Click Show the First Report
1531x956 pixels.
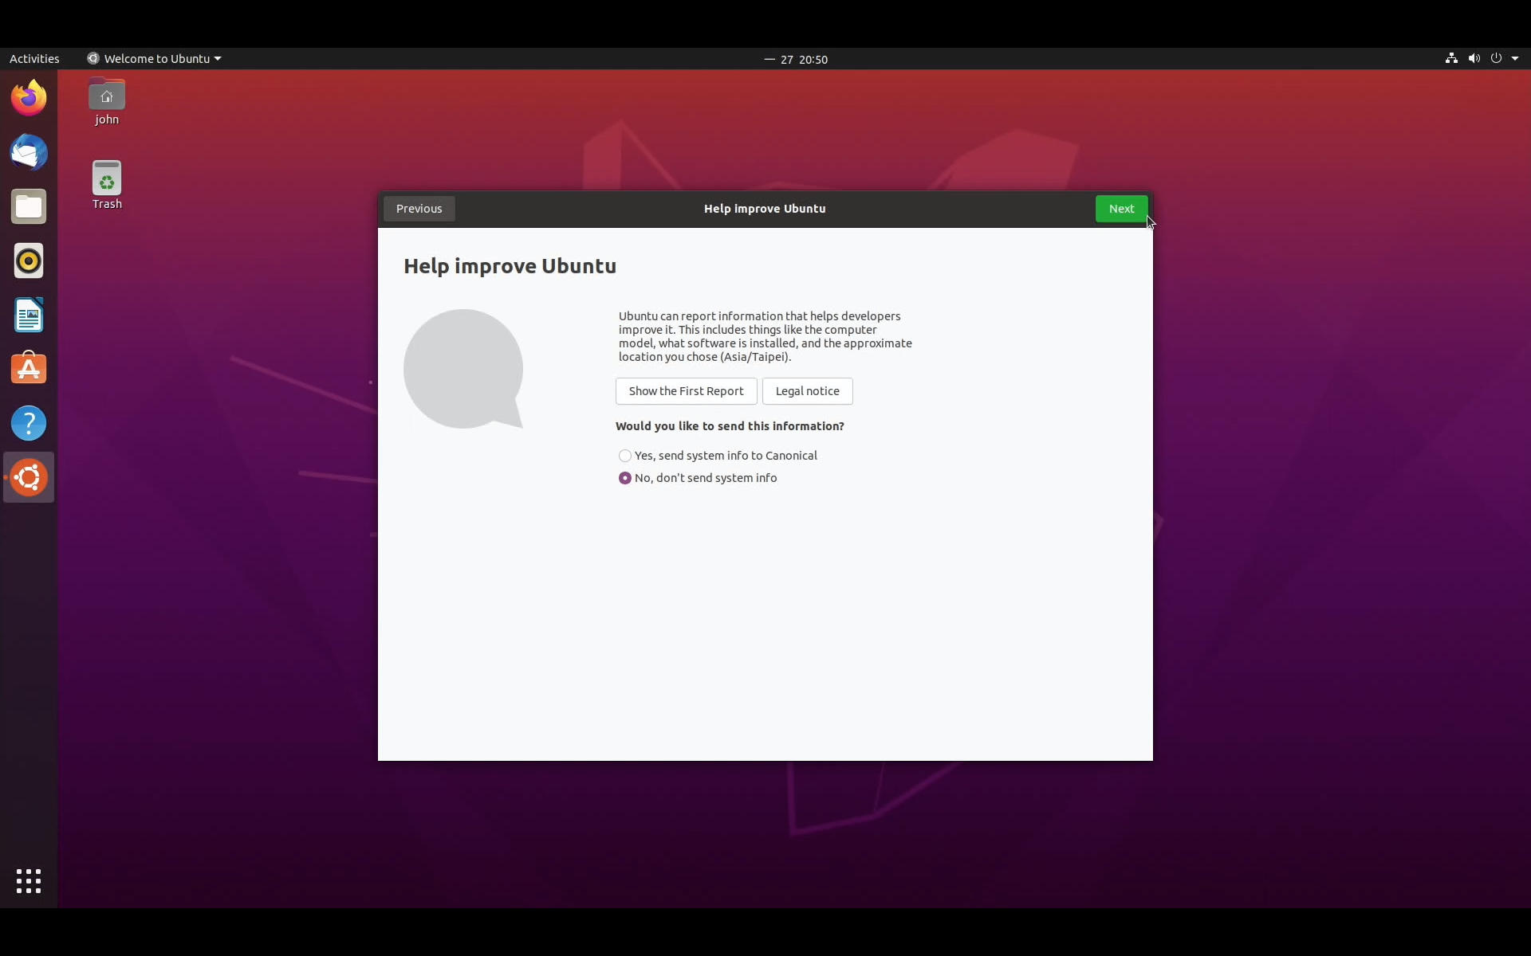point(686,391)
